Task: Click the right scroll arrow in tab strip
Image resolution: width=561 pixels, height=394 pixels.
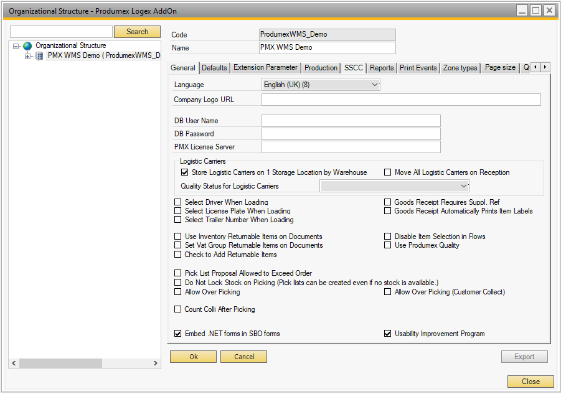Action: (x=545, y=68)
